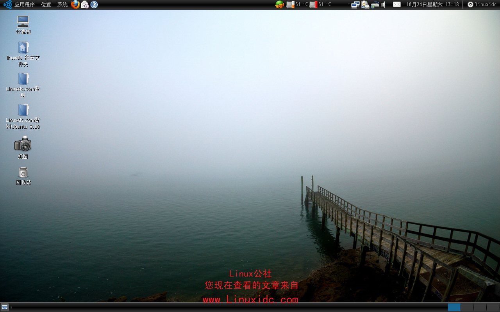The width and height of the screenshot is (500, 312).
Task: Launch the Evolution mail icon in top panel
Action: click(84, 4)
